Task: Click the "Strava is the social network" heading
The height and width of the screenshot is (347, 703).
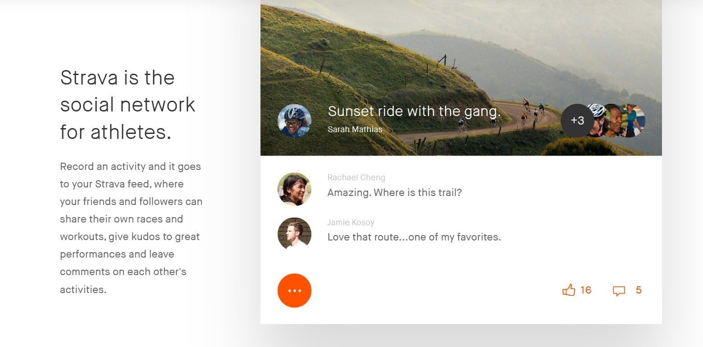Action: pos(128,105)
